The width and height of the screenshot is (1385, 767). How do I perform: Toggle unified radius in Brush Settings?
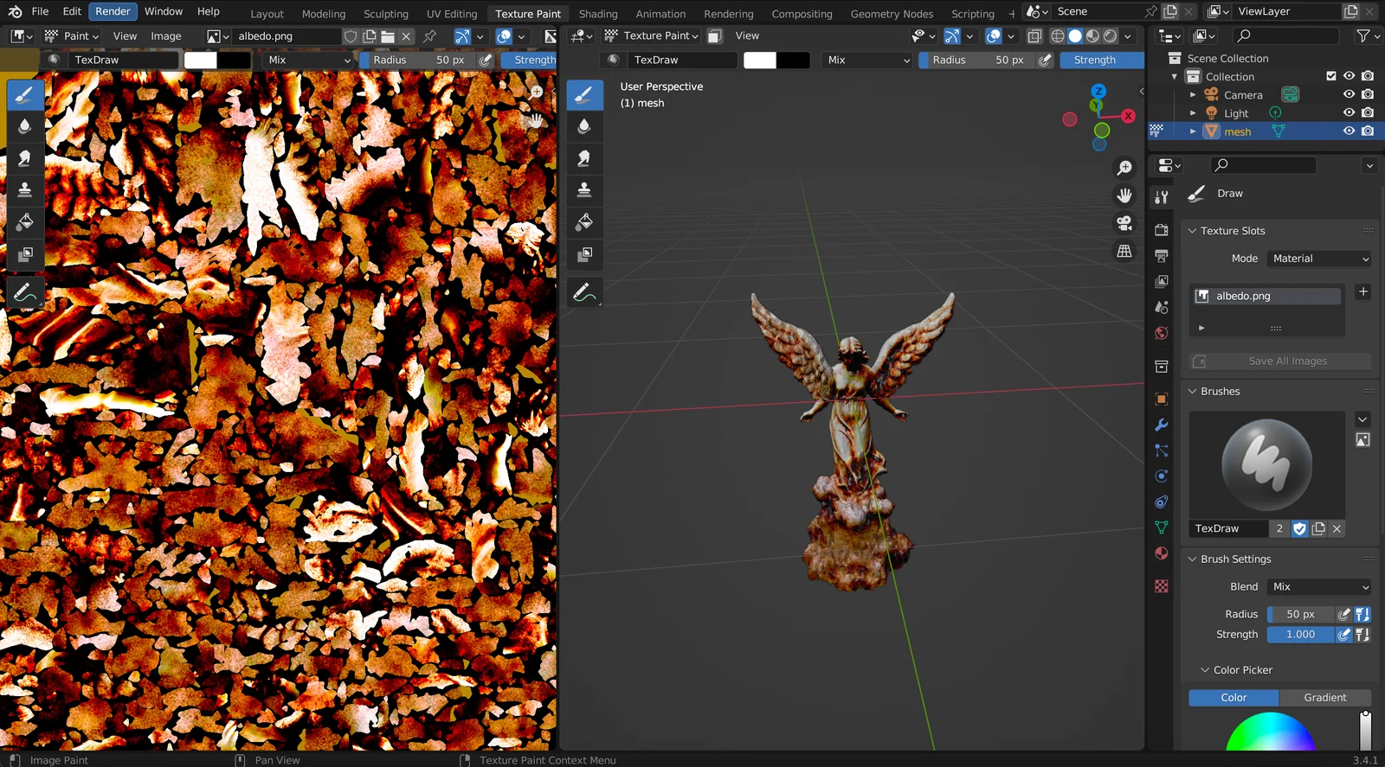(x=1362, y=614)
